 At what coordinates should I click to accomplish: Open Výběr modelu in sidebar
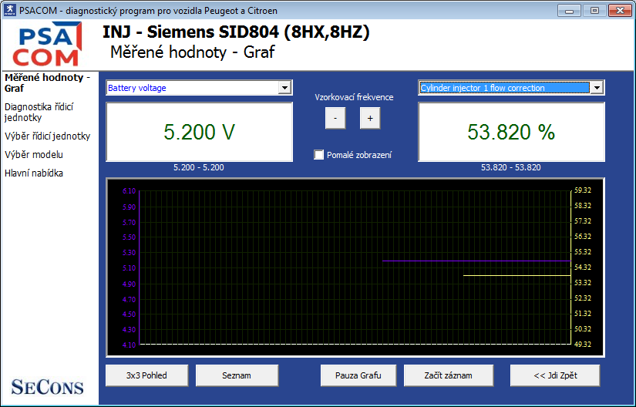(x=33, y=155)
